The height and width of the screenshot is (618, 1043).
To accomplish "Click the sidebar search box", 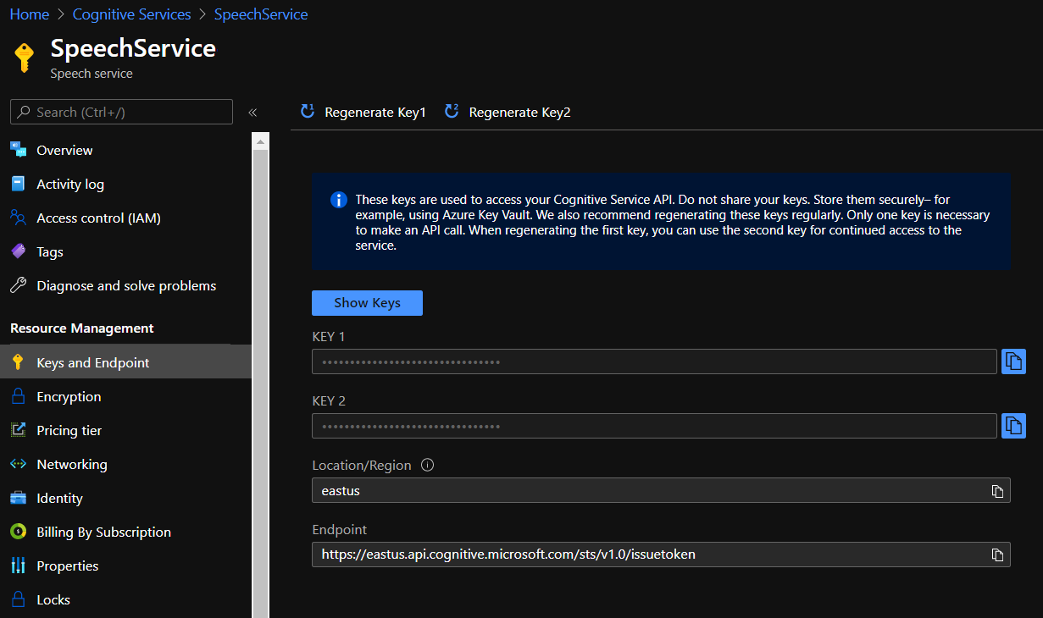I will [x=121, y=112].
